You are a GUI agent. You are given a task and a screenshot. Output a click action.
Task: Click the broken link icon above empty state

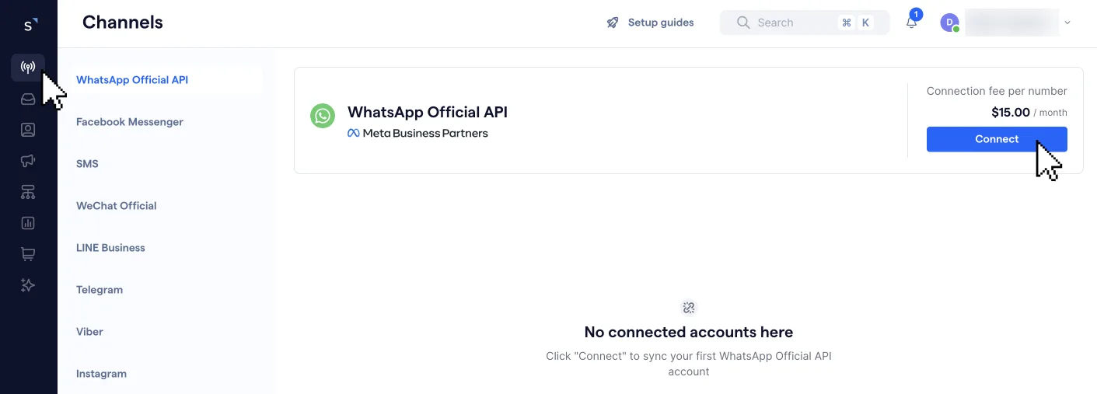coord(689,308)
